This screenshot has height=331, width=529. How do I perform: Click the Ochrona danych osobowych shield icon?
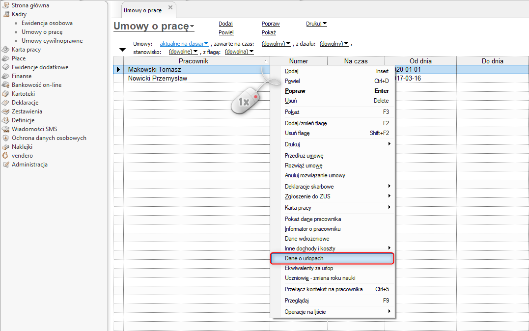(x=5, y=138)
